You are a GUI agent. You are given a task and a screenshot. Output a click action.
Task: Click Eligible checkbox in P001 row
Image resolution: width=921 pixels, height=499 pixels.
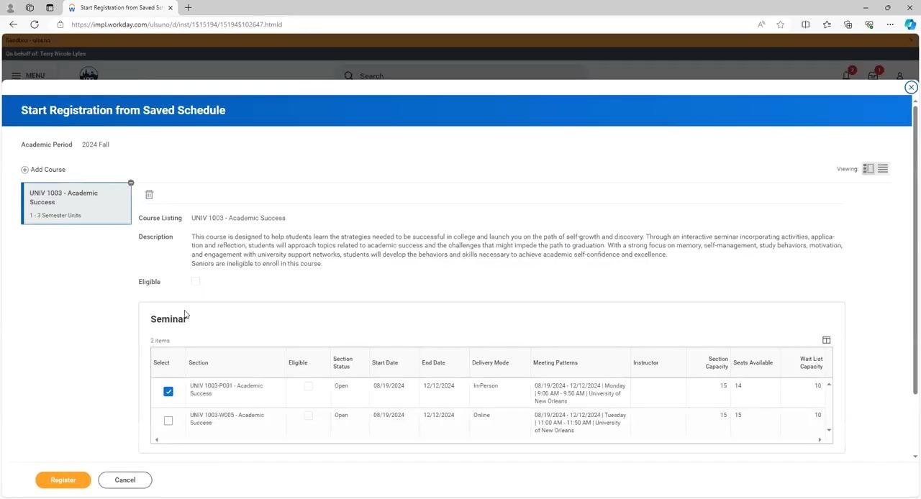click(x=309, y=386)
